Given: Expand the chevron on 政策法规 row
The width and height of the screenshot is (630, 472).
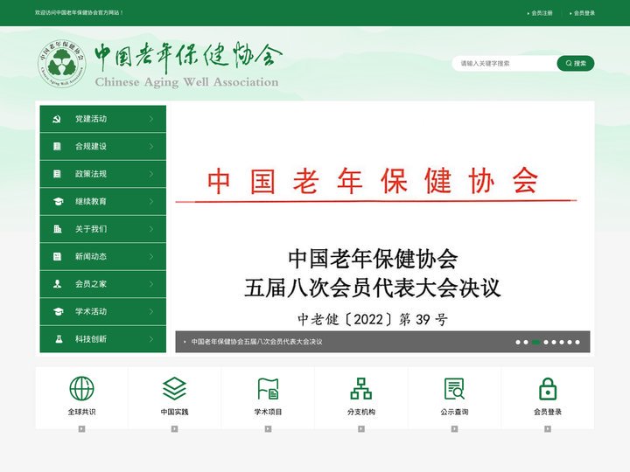Looking at the screenshot, I should (151, 174).
